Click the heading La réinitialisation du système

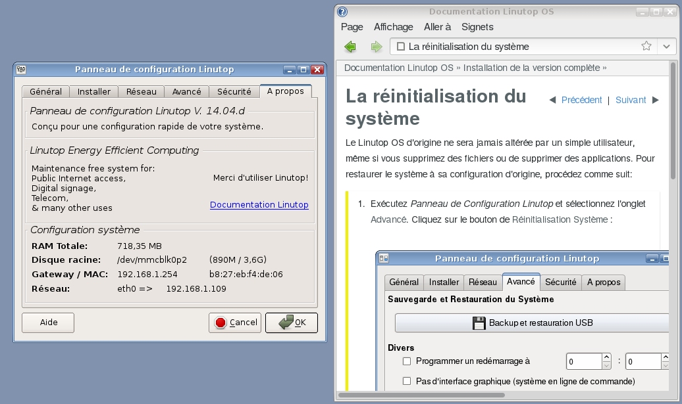tap(436, 107)
